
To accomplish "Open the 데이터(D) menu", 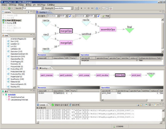I will [12, 5].
